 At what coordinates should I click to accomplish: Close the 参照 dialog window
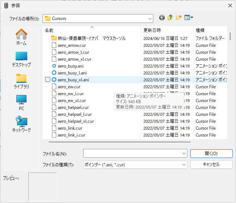click(230, 5)
